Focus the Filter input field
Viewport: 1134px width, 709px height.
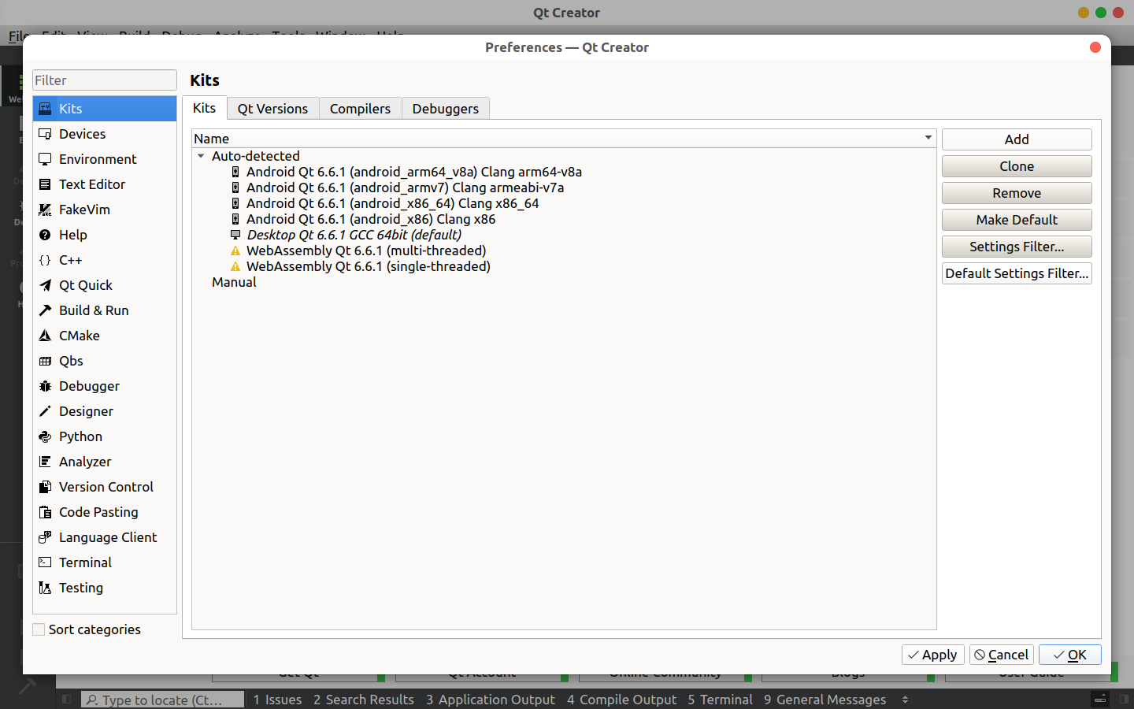[105, 80]
